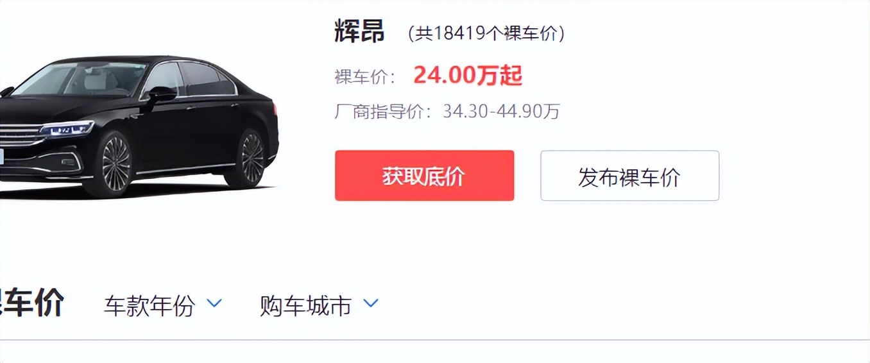Expand the blue chevron beside 车款年份

[x=214, y=303]
